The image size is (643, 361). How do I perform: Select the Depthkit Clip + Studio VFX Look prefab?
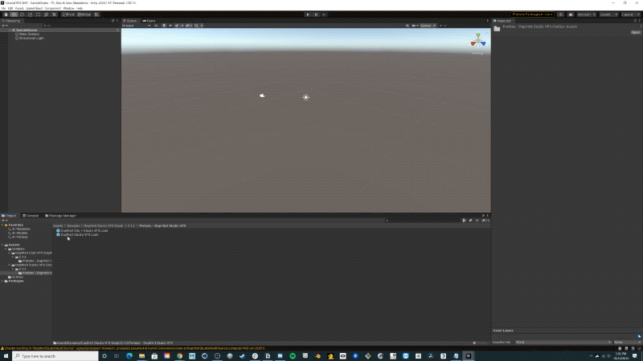(x=84, y=230)
